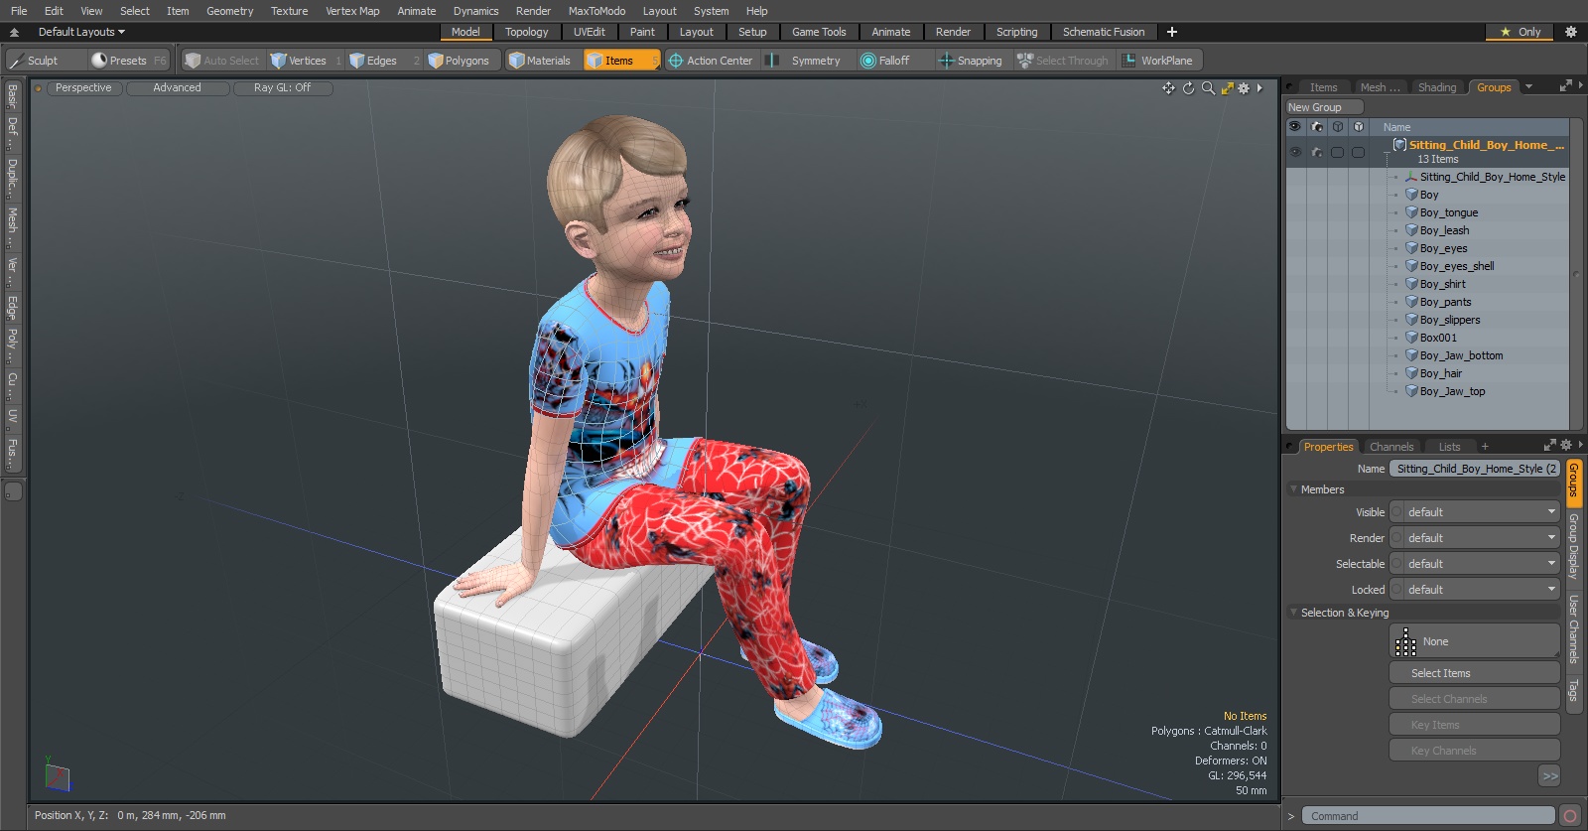The image size is (1588, 831).
Task: Open the Selectable dropdown
Action: coord(1475,564)
